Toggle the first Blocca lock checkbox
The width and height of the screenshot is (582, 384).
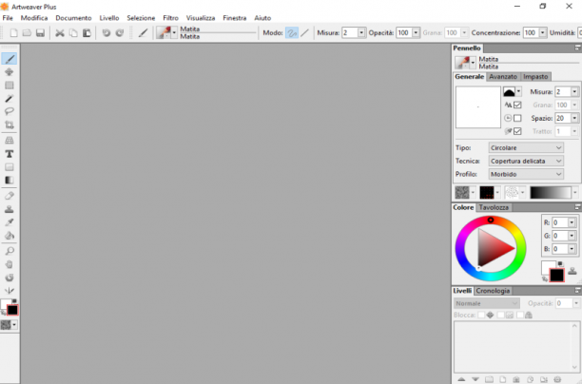481,315
